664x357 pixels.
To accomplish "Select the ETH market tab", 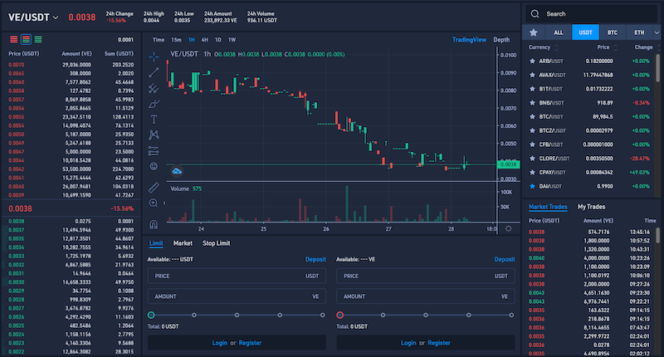I will click(x=639, y=32).
